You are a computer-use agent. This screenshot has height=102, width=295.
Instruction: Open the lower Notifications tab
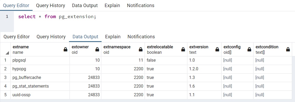[141, 36]
